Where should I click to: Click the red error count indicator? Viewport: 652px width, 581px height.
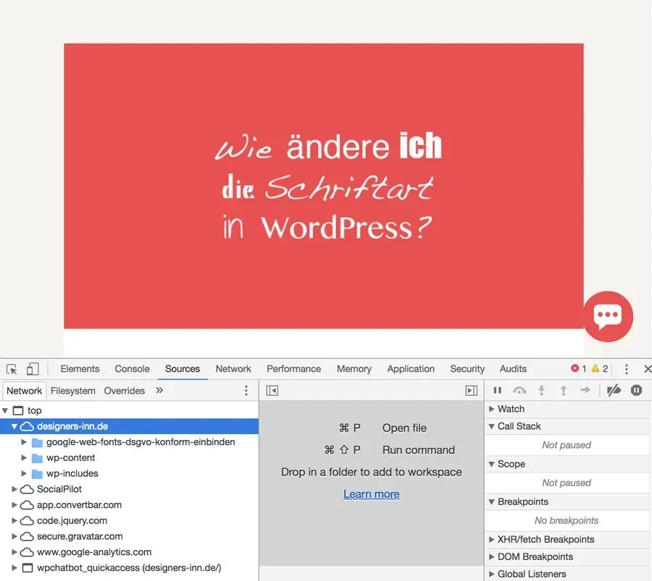tap(578, 369)
